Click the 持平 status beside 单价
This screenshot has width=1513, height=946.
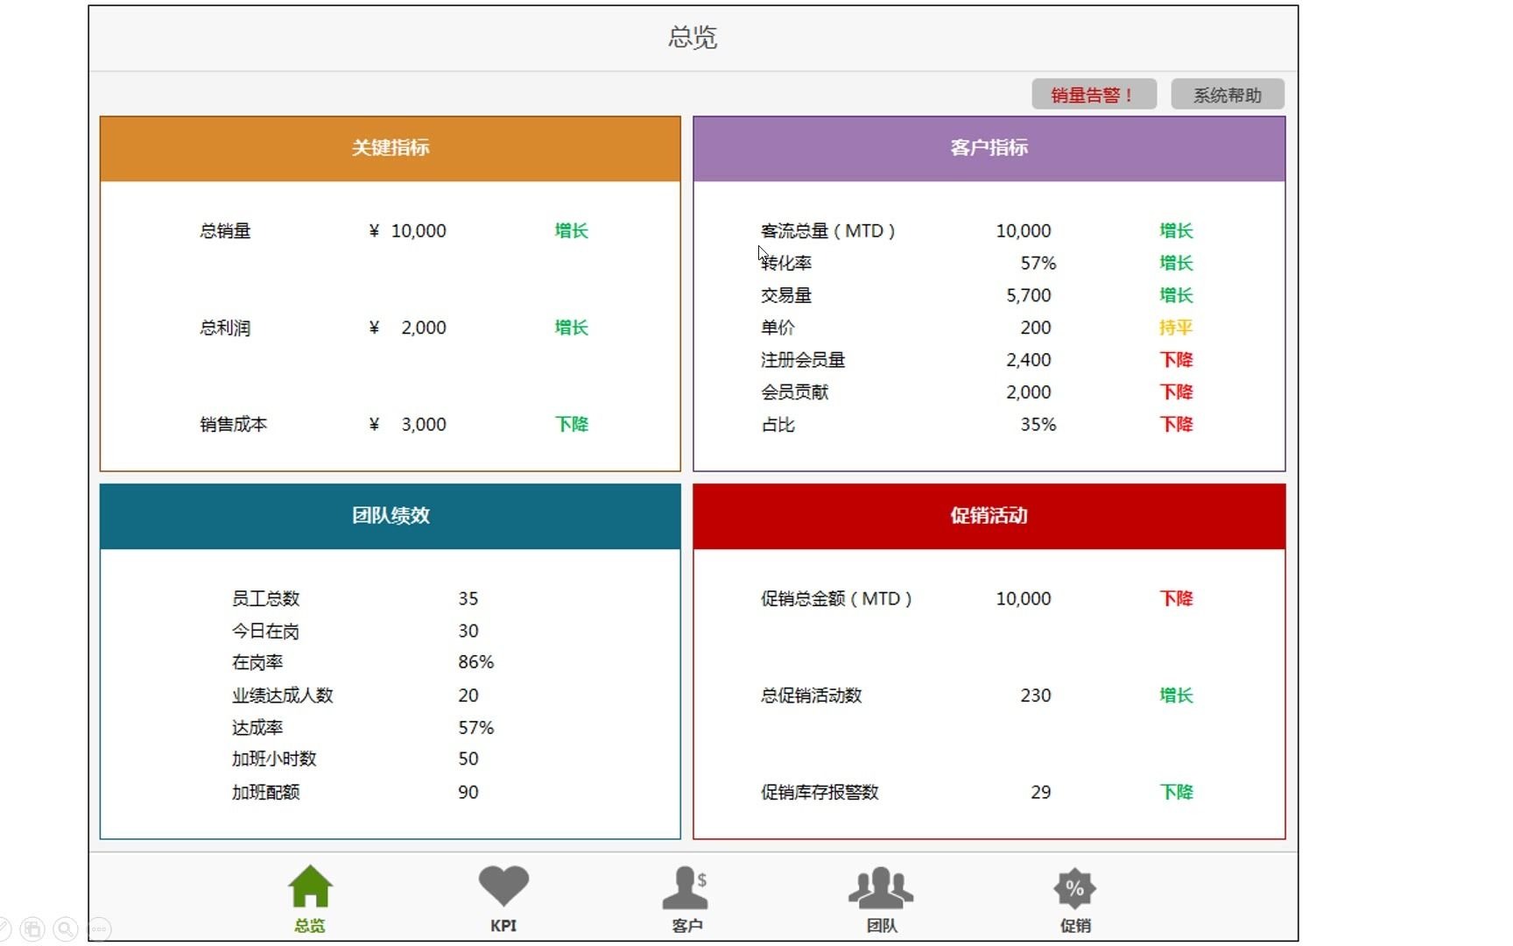tap(1177, 328)
